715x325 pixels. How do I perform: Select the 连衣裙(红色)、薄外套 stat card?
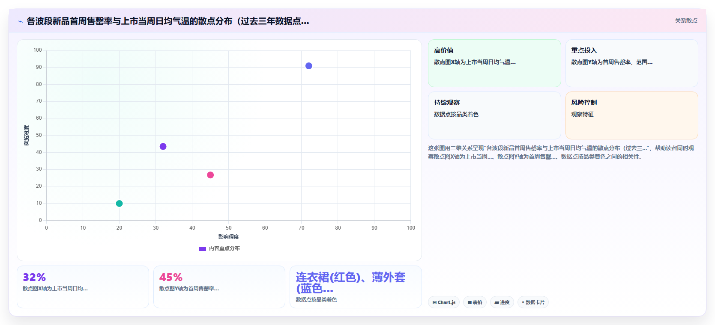click(356, 287)
